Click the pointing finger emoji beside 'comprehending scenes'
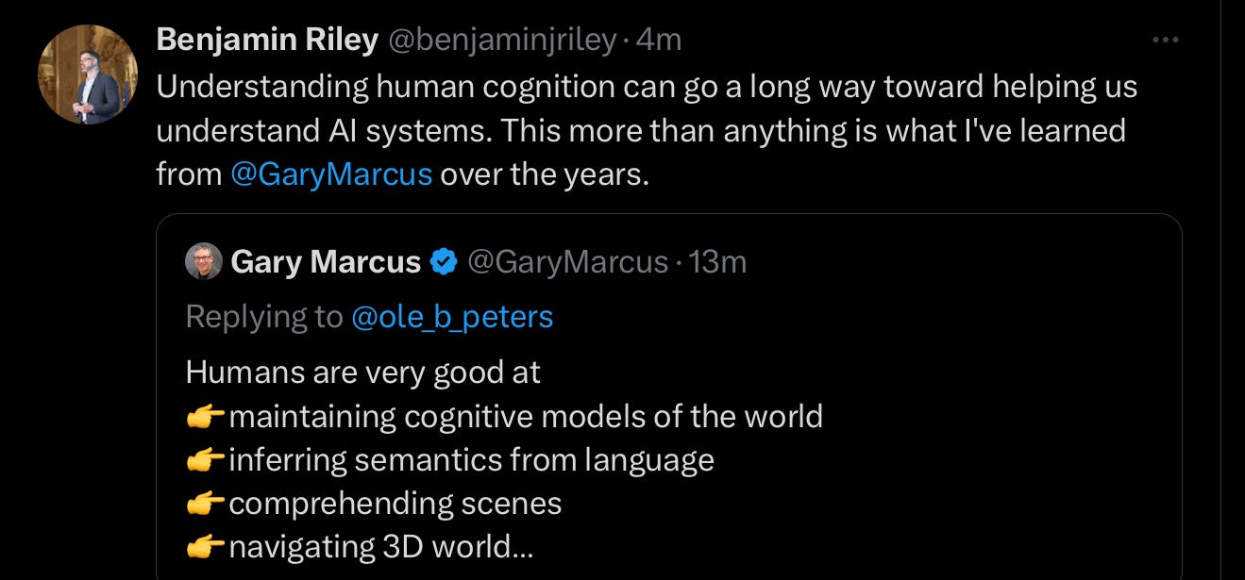1245x580 pixels. 204,503
